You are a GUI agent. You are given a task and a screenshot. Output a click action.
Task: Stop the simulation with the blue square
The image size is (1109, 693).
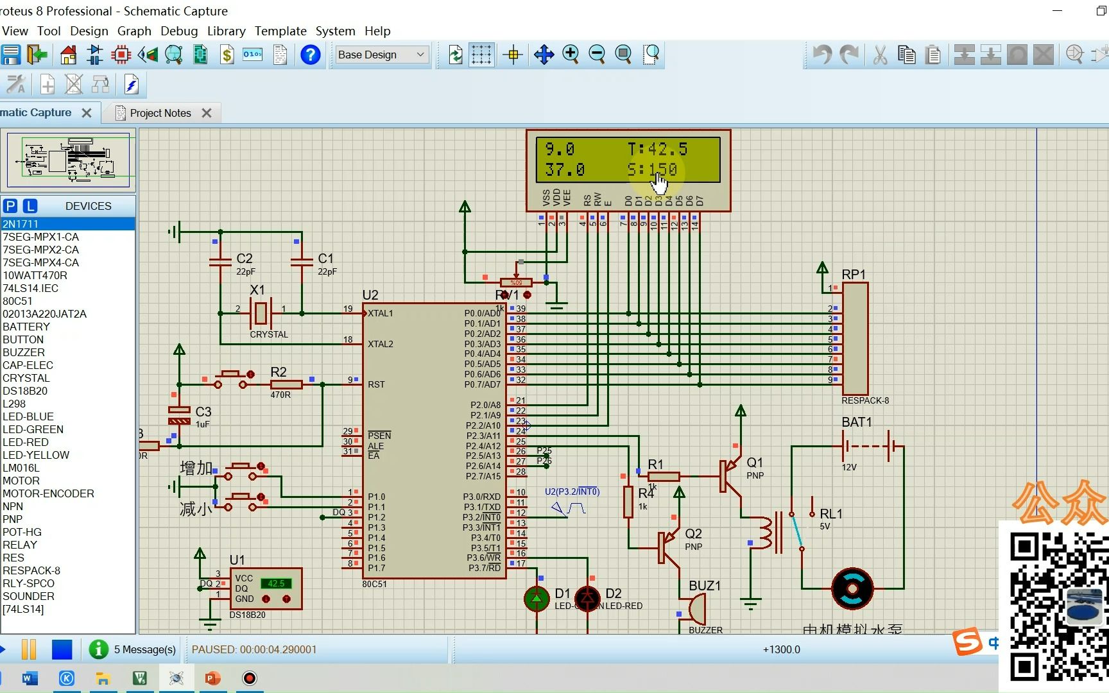coord(62,649)
